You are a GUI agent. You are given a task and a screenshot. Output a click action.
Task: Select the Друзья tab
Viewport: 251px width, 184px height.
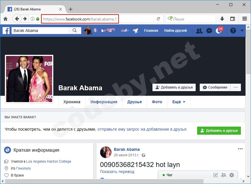pyautogui.click(x=135, y=102)
